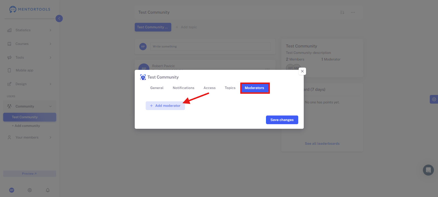Switch to the General tab
Screen dimensions: 438x197
point(157,88)
